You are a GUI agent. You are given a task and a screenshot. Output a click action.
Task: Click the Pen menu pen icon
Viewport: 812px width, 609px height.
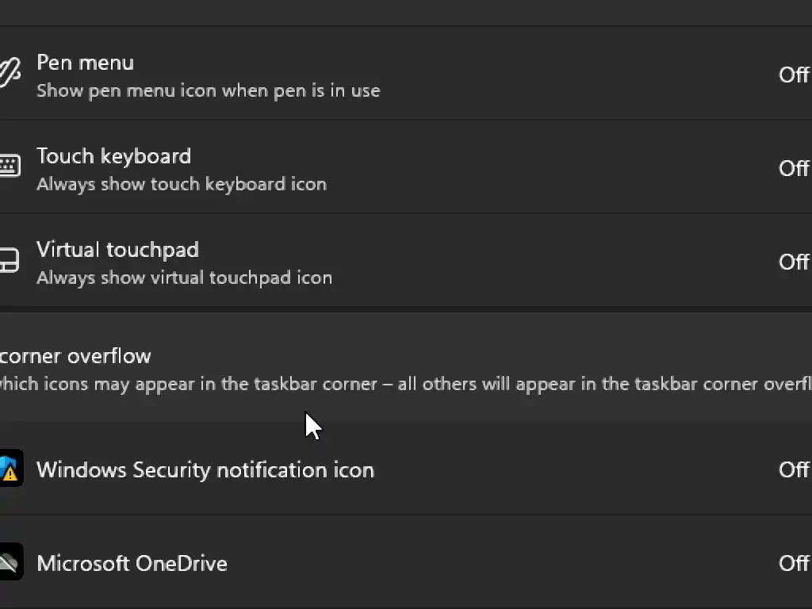[9, 74]
